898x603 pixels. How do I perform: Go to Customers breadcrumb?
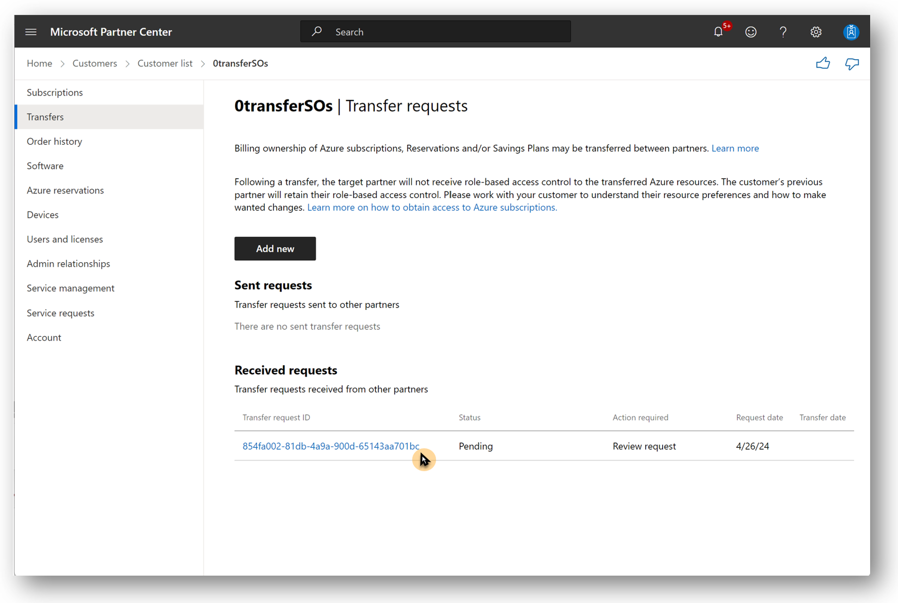click(95, 63)
